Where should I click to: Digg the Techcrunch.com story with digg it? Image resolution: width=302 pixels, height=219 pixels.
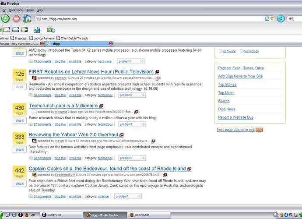coord(20,120)
